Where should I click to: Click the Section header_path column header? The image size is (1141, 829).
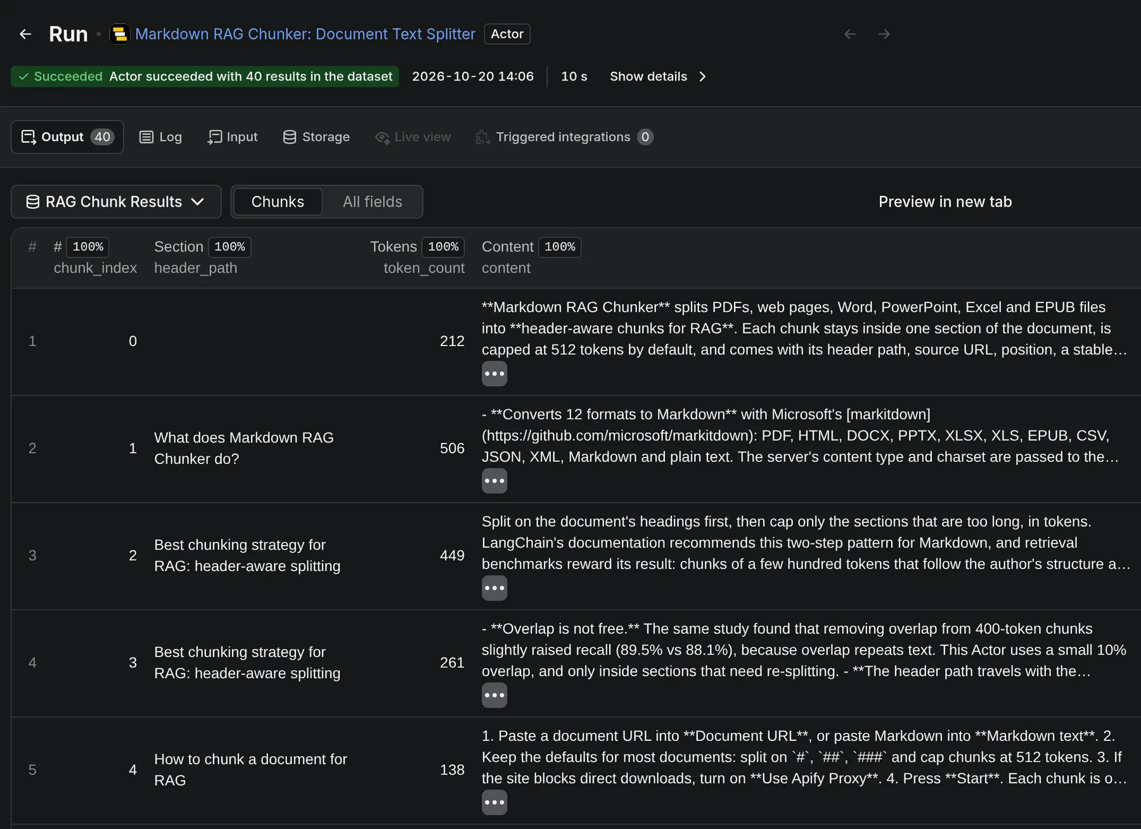click(202, 257)
